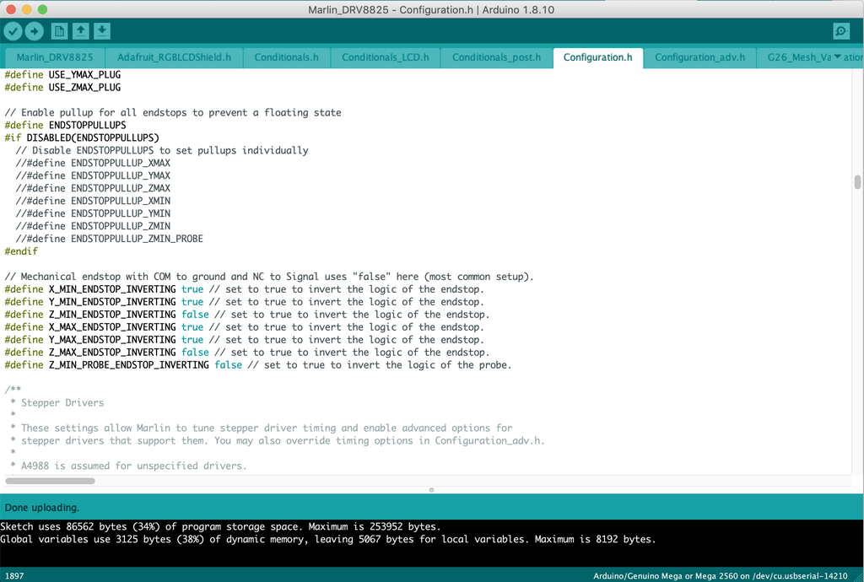The width and height of the screenshot is (864, 582).
Task: Click the 'Enable pullup for all endstops' comment
Action: point(173,113)
